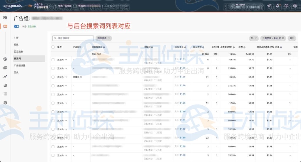This screenshot has width=301, height=162.
Task: Open the campaign manager card icon in header
Action: [30, 6]
